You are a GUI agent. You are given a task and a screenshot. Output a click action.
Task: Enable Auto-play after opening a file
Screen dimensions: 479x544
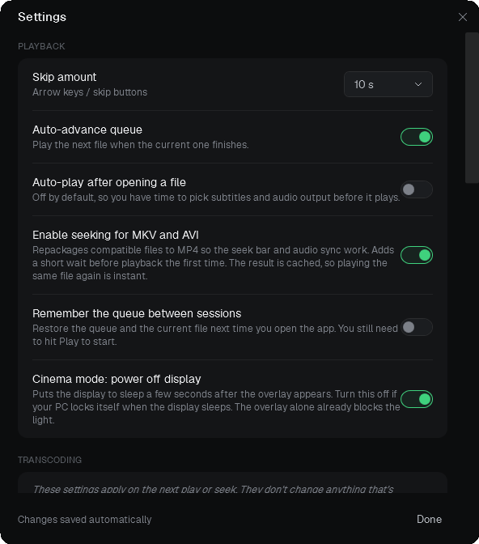click(417, 189)
